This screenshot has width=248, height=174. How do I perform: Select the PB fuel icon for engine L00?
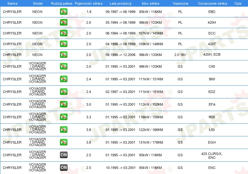(x=64, y=130)
